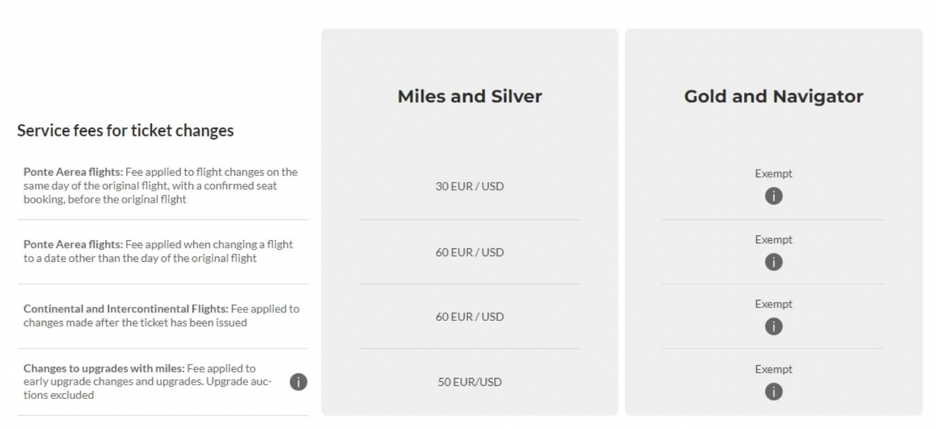Click the 30 EUR / USD fee

(469, 186)
